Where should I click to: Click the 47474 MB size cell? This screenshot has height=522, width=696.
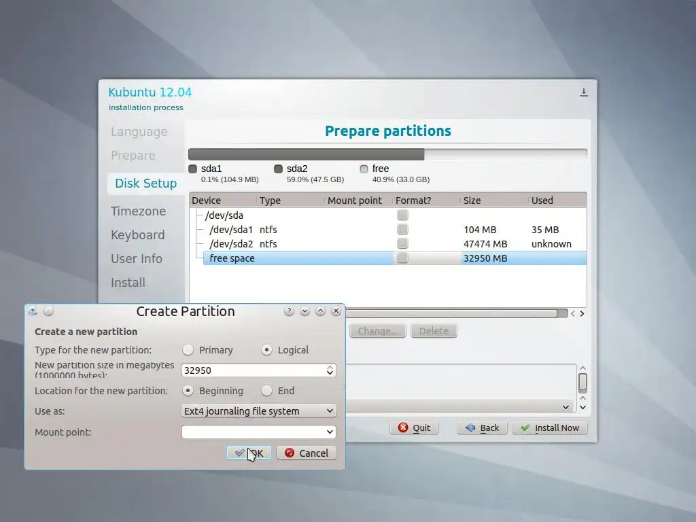pyautogui.click(x=485, y=244)
